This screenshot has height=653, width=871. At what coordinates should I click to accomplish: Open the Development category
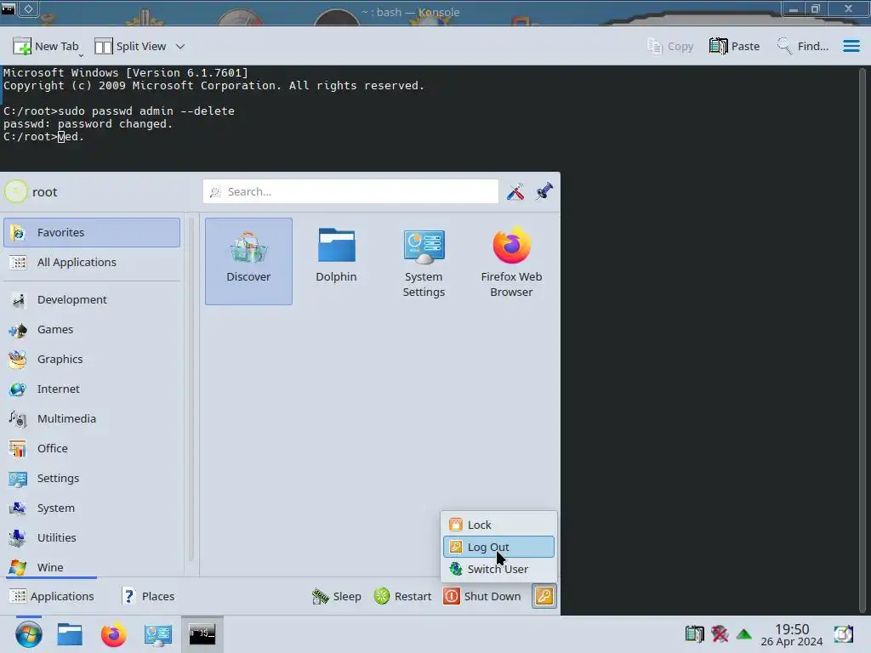92,299
